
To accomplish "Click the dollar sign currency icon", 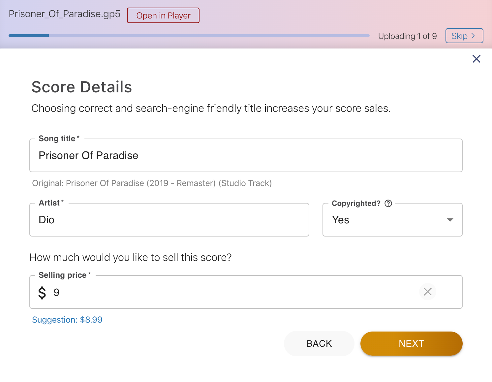I will click(42, 293).
